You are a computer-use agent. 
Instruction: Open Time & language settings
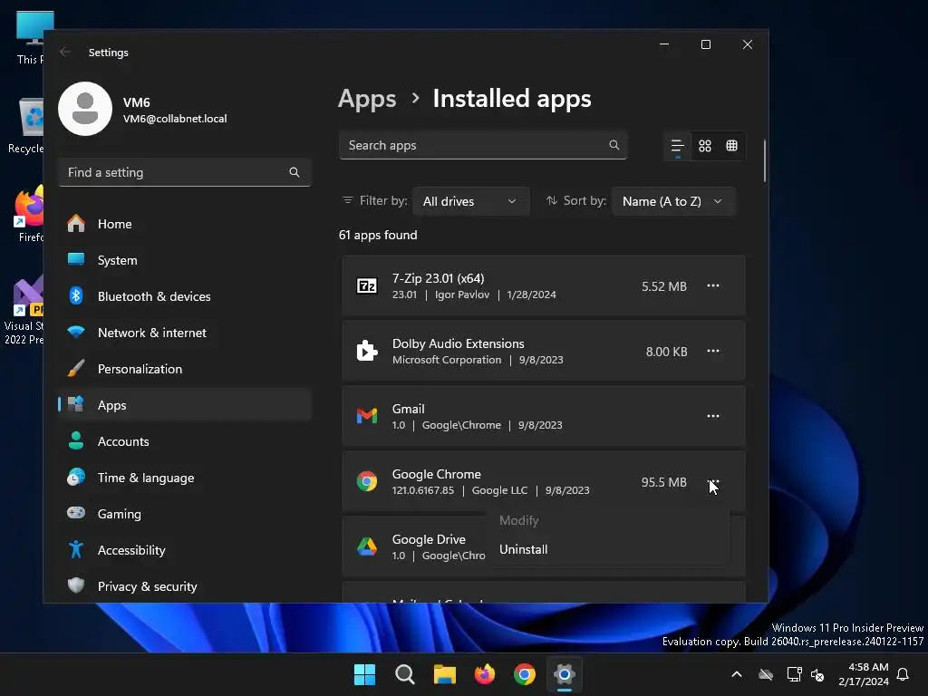[x=185, y=478]
